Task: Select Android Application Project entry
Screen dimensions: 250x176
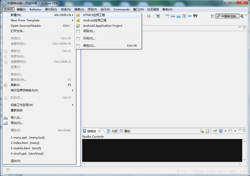Action: click(108, 26)
